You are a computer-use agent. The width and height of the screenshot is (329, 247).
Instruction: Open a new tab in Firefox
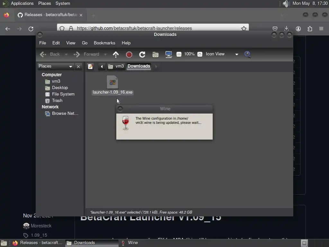click(93, 15)
